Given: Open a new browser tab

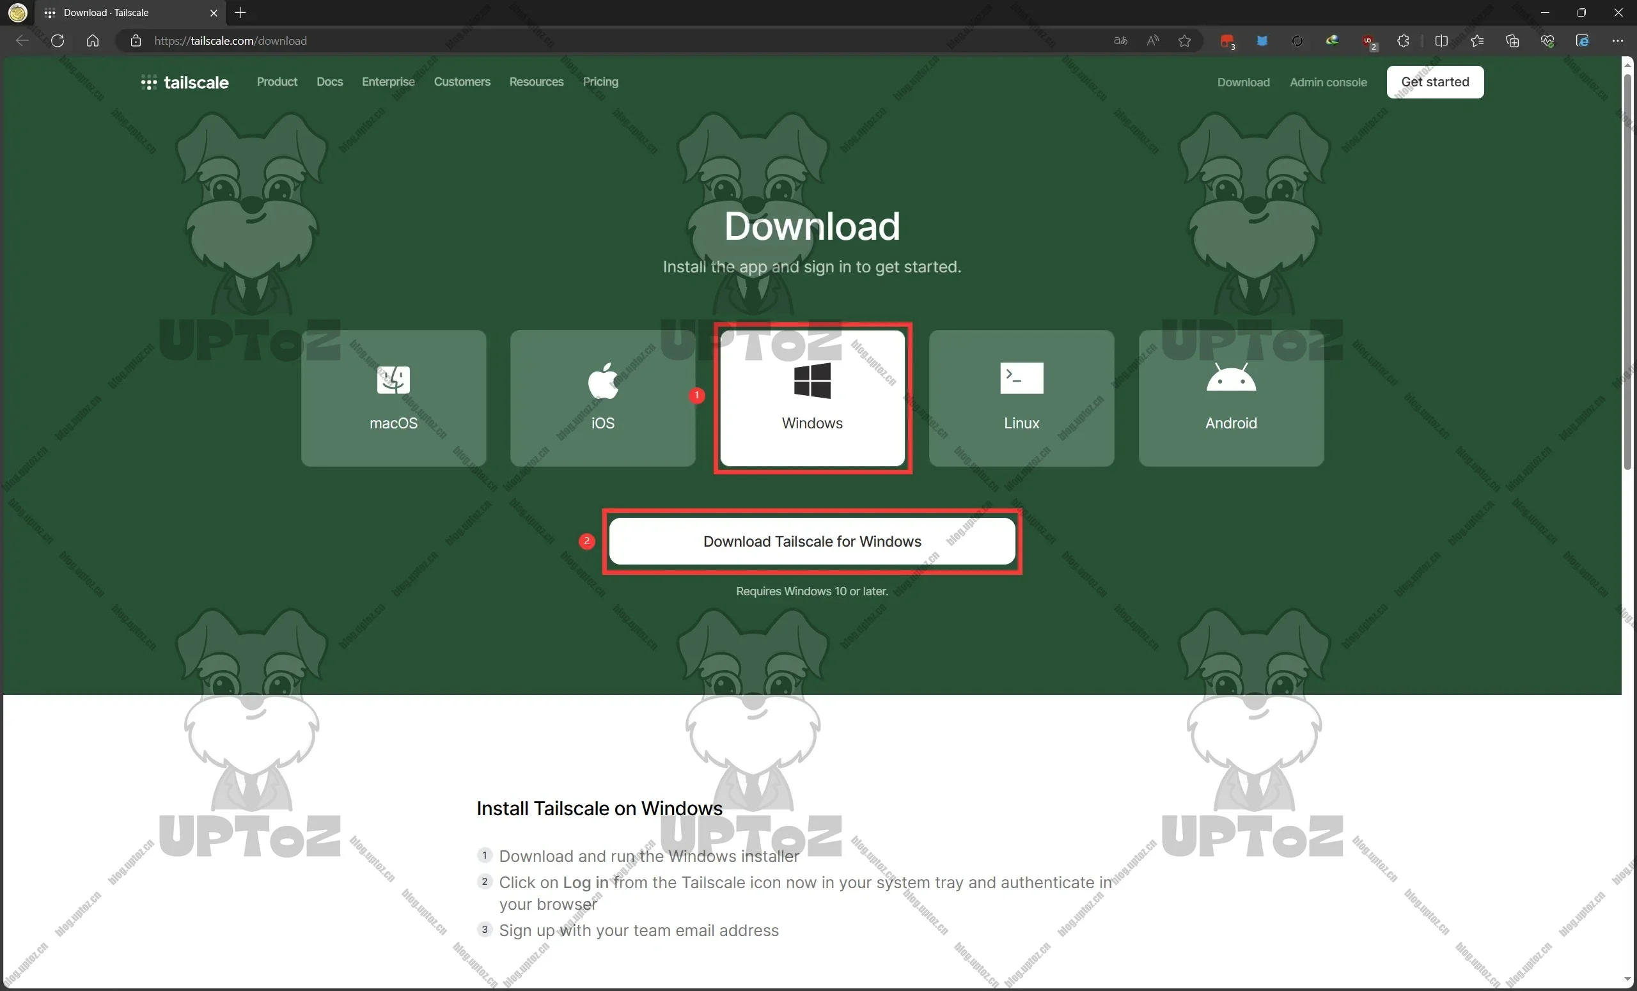Looking at the screenshot, I should [240, 13].
